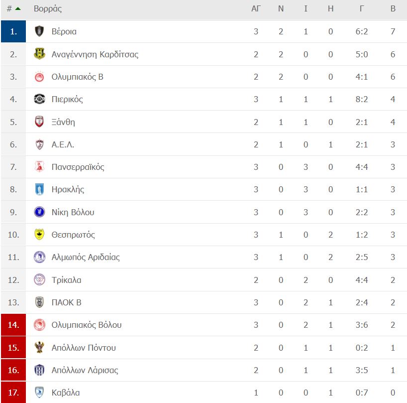
Task: Open the Τρίκαλα team page
Action: [x=66, y=280]
